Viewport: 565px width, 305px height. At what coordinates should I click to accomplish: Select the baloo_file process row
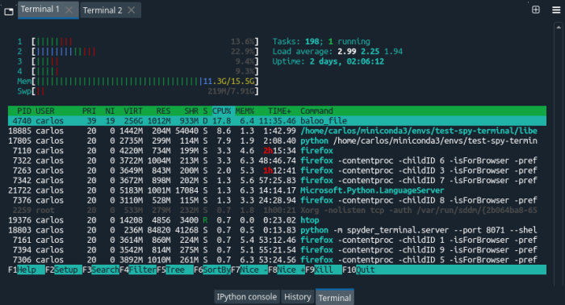(x=277, y=121)
